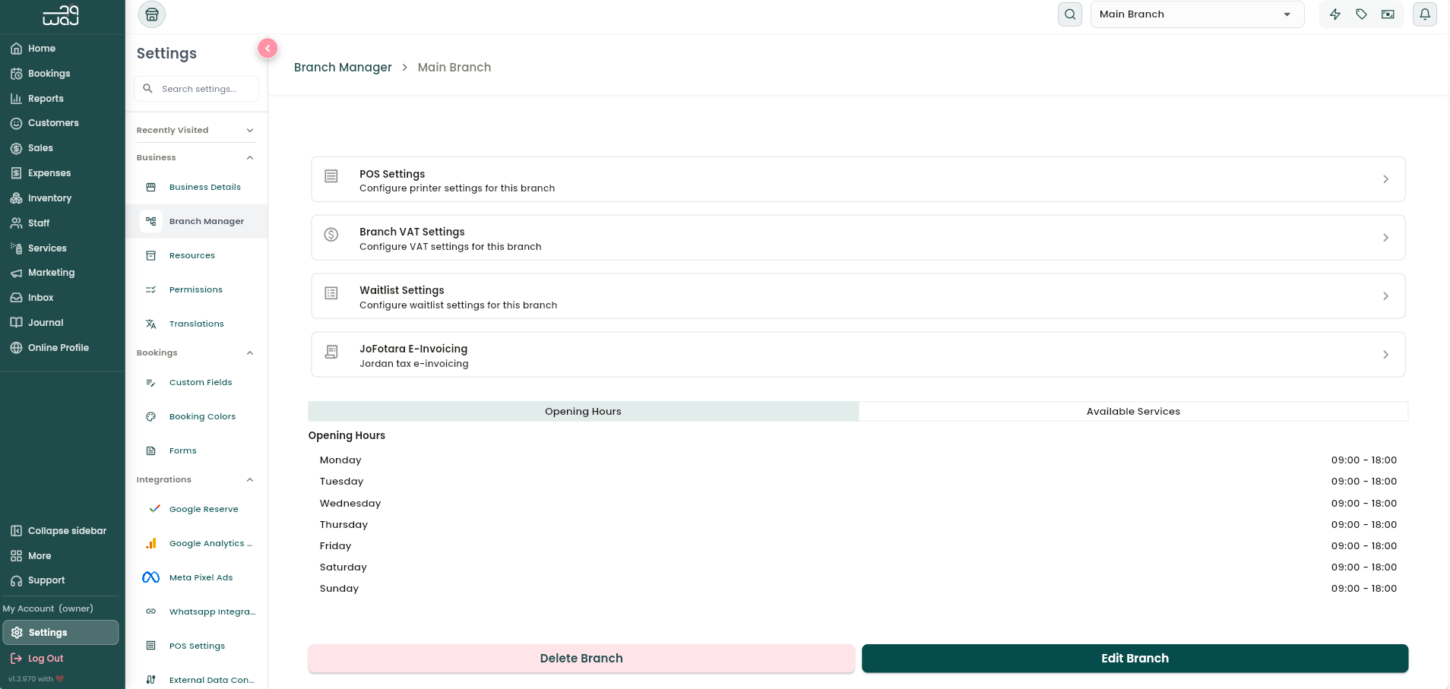The width and height of the screenshot is (1450, 689).
Task: Click the Edit Branch button
Action: (x=1135, y=659)
